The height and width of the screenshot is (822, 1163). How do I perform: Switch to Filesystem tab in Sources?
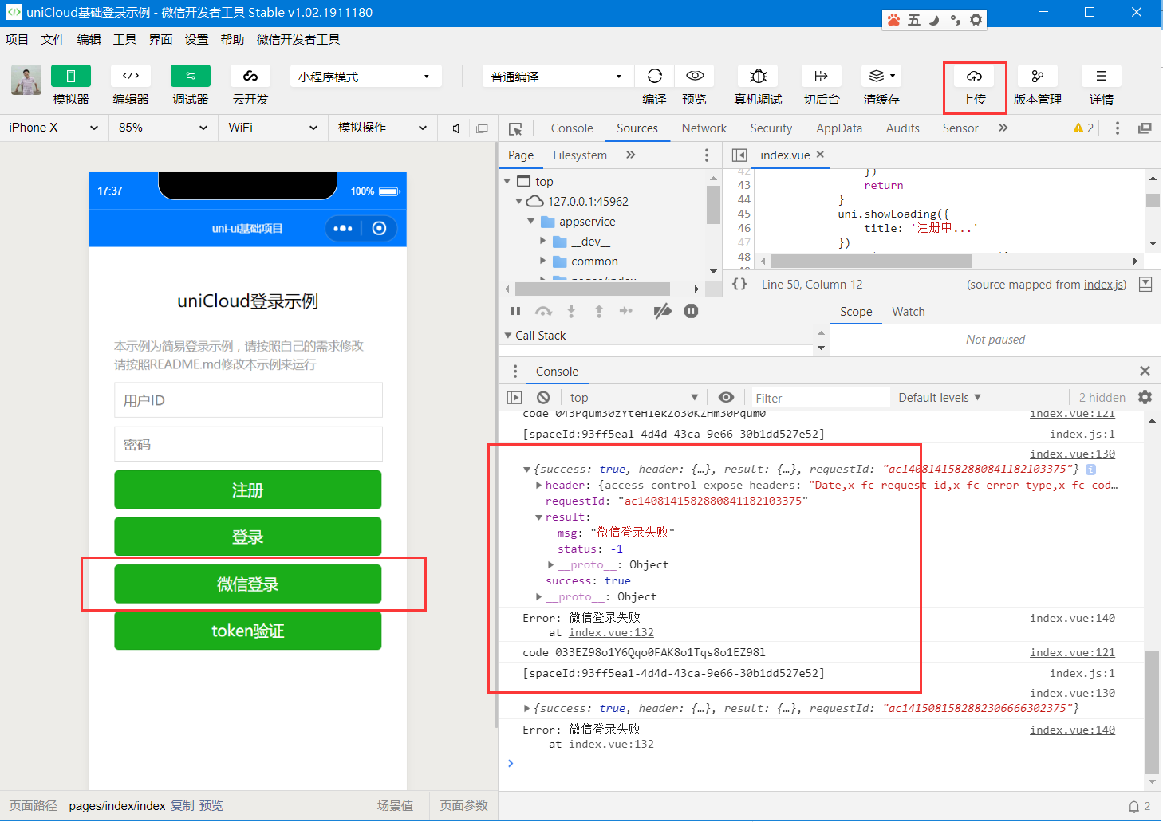pos(580,155)
